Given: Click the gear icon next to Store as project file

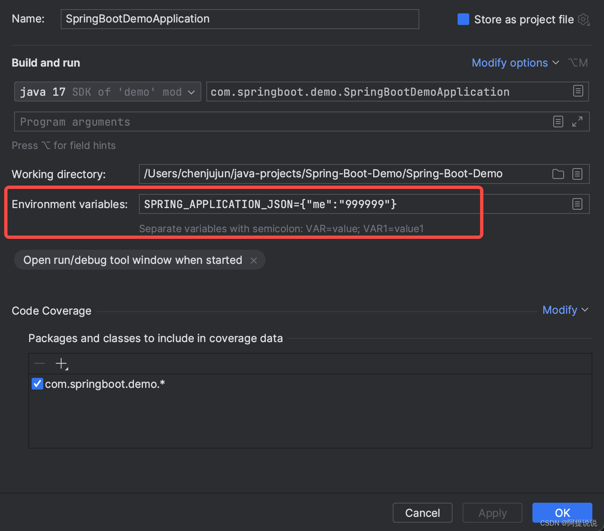Looking at the screenshot, I should [584, 20].
